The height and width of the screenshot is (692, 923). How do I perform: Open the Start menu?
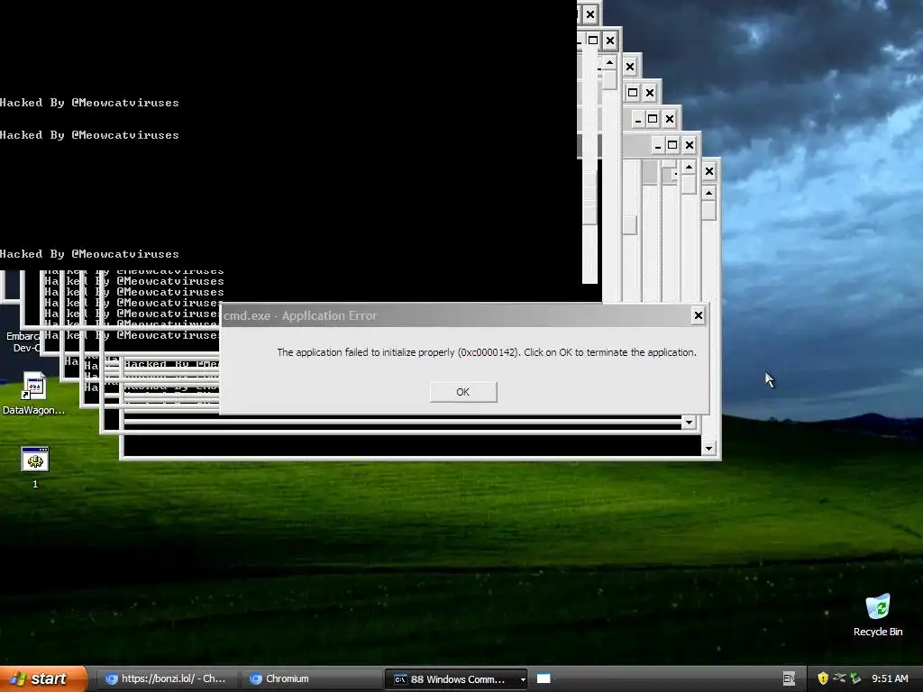[42, 678]
